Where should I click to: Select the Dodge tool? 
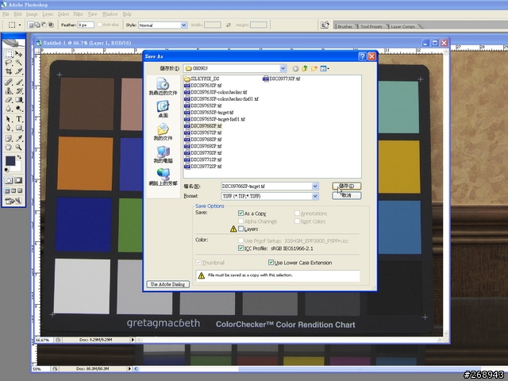pos(18,109)
